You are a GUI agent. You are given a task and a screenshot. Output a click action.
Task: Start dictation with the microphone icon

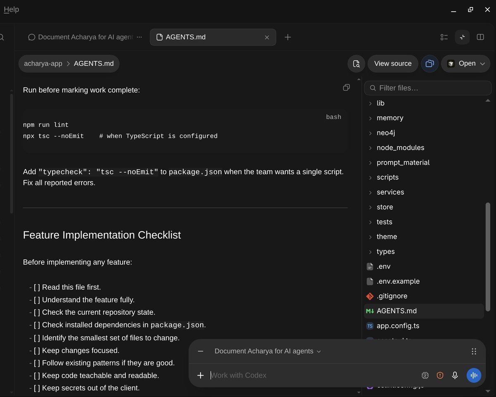[455, 375]
